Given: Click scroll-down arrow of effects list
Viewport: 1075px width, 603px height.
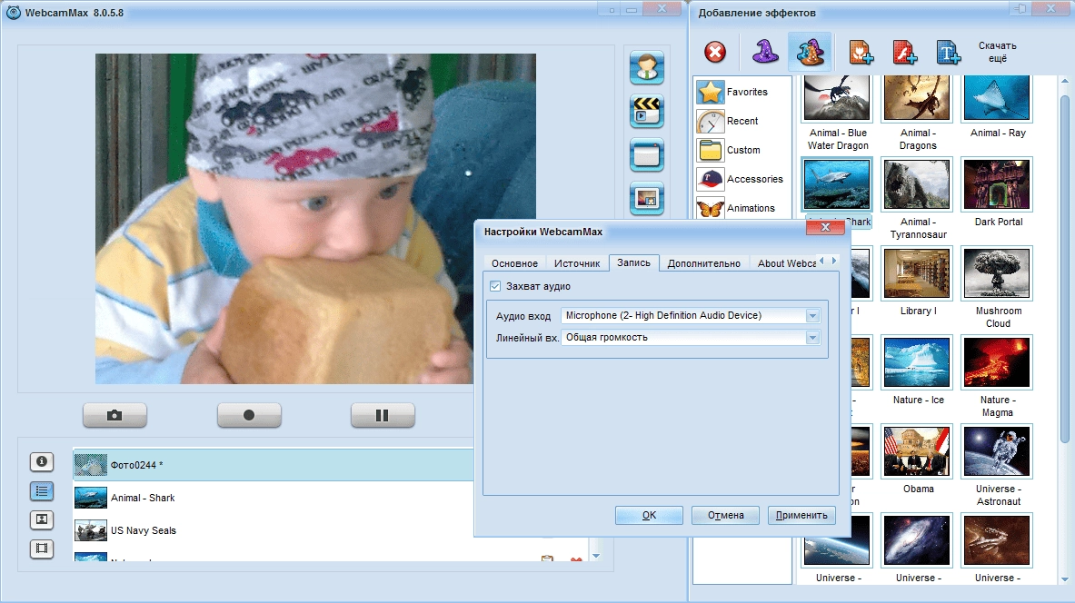Looking at the screenshot, I should click(x=596, y=557).
